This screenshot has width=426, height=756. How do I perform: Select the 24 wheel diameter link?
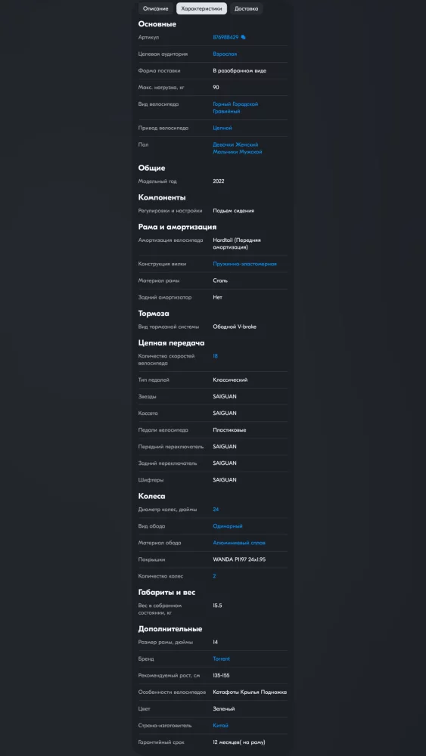pyautogui.click(x=216, y=509)
